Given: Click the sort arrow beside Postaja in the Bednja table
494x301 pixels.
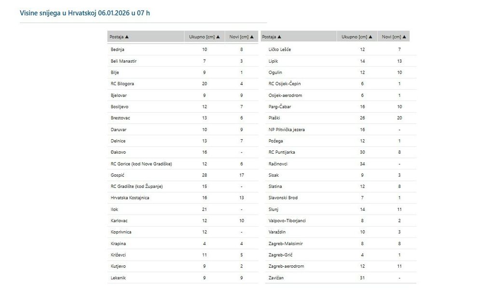Looking at the screenshot, I should (127, 37).
